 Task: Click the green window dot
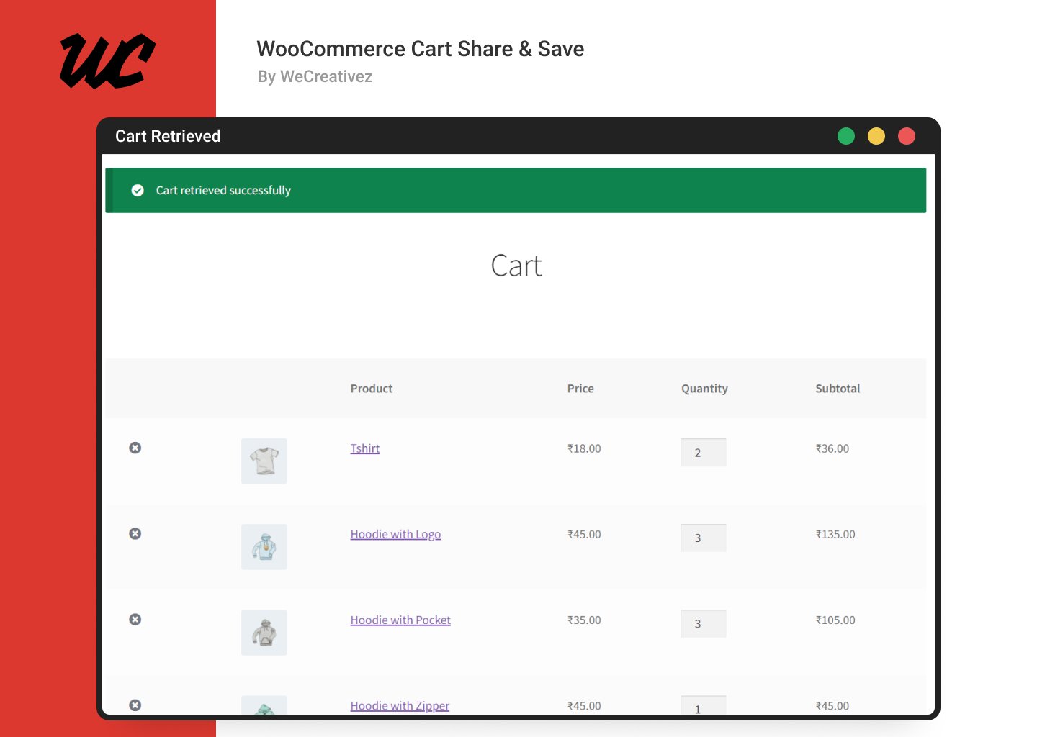(846, 136)
